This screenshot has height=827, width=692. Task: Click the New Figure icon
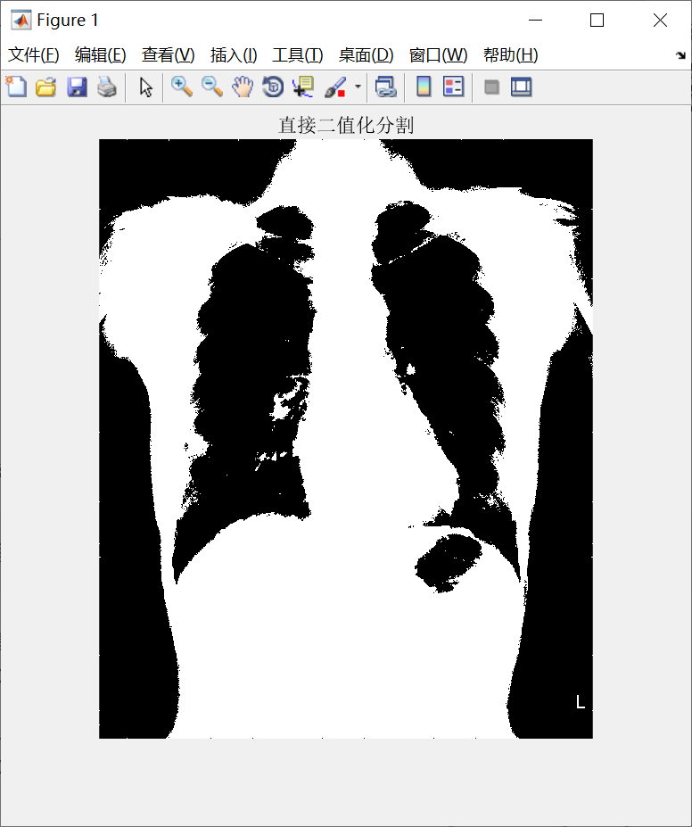[16, 87]
